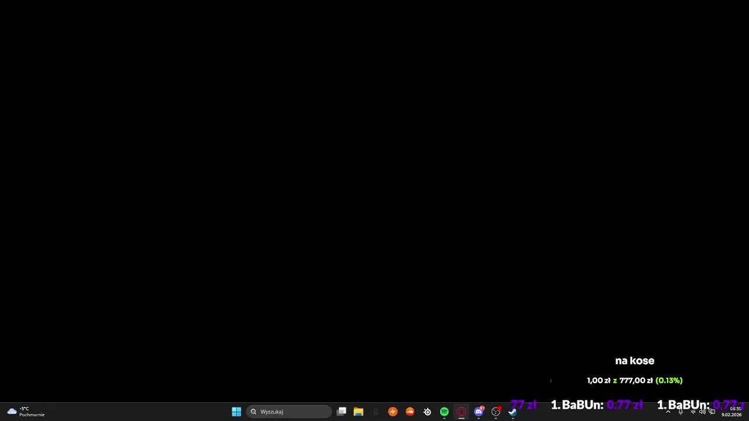The width and height of the screenshot is (749, 421).
Task: Click the green '(0.13%)' progress percentage
Action: pos(669,381)
